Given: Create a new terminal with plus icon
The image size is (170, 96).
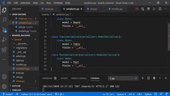Looking at the screenshot, I should pos(143,78).
